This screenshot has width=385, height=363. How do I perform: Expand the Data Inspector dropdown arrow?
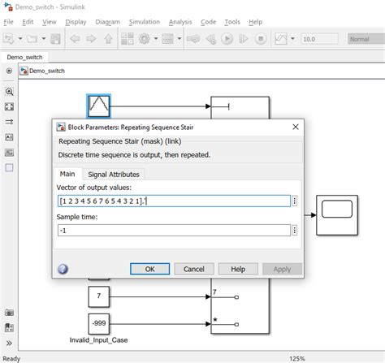[292, 39]
